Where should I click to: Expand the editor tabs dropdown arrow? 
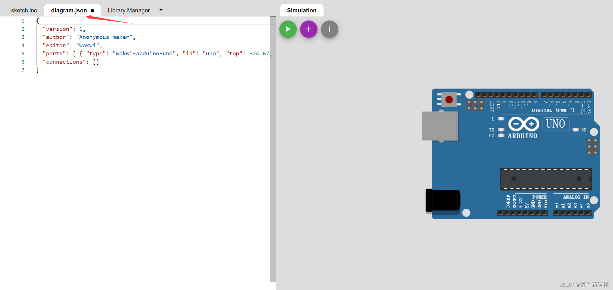(x=161, y=10)
